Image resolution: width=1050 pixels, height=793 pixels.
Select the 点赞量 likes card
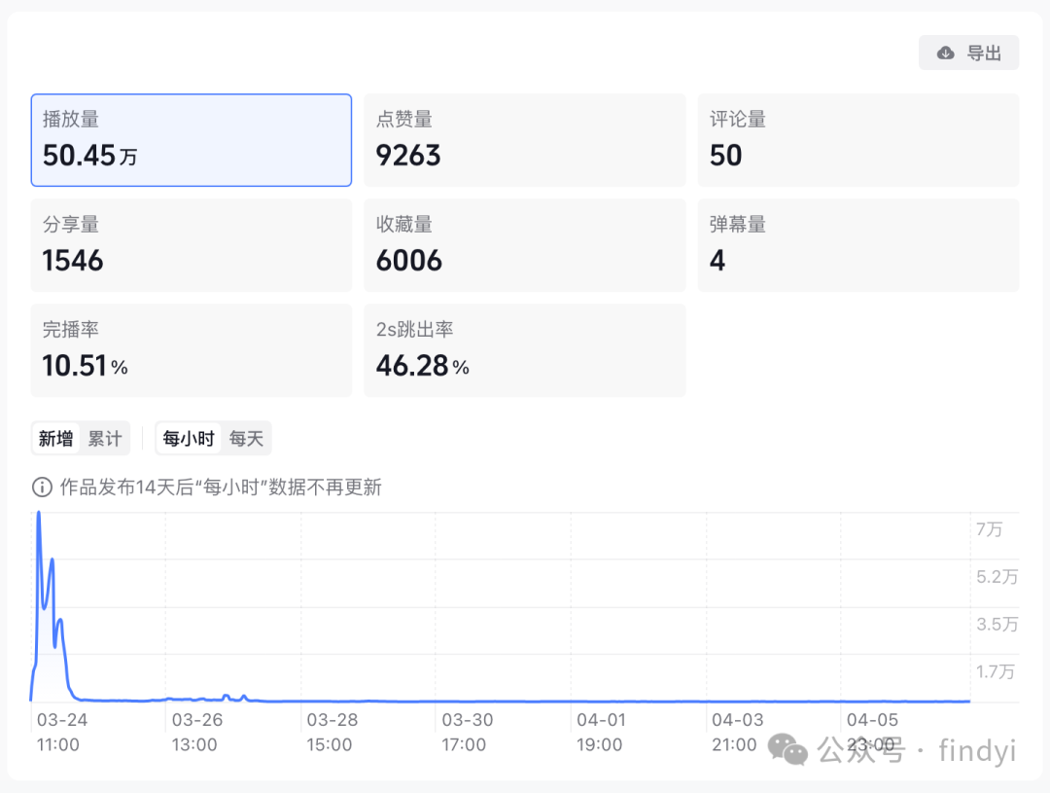525,140
